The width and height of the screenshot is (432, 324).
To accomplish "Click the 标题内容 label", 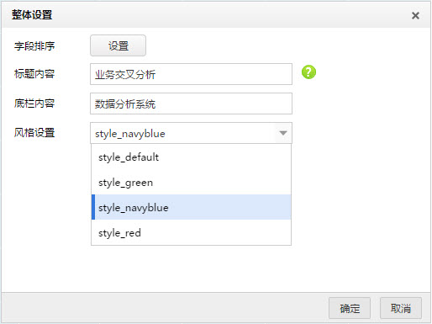I will click(x=34, y=74).
